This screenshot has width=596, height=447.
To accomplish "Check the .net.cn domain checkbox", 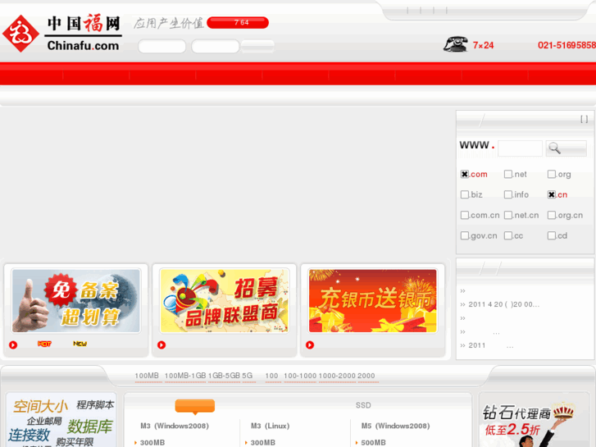I will click(x=507, y=216).
